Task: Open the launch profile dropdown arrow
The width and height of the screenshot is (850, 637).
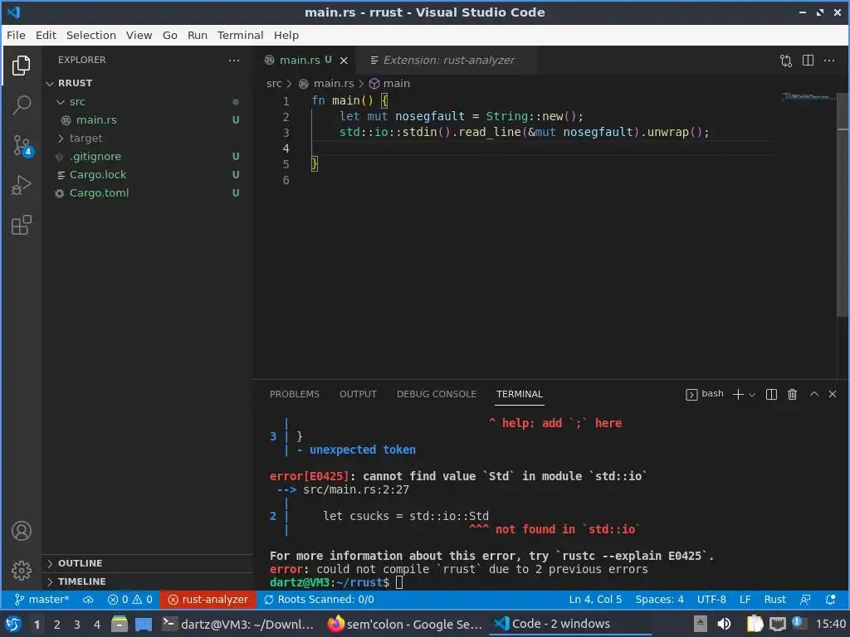Action: point(752,395)
